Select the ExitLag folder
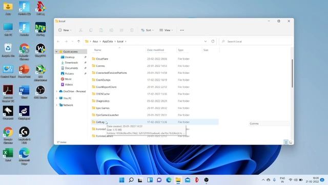 click(155, 122)
